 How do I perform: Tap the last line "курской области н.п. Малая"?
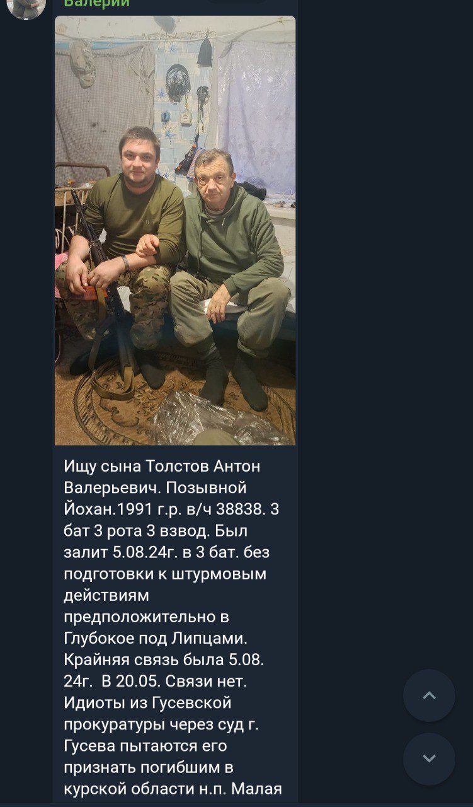pyautogui.click(x=173, y=789)
